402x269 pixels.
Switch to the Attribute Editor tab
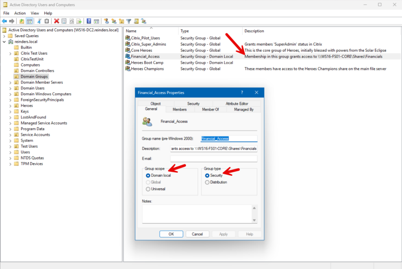tap(237, 104)
